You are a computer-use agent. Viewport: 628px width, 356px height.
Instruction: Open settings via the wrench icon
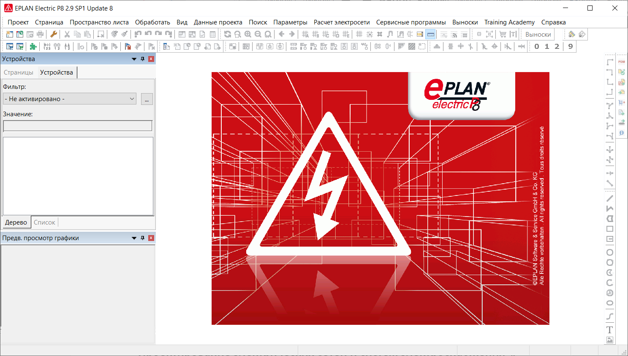54,35
